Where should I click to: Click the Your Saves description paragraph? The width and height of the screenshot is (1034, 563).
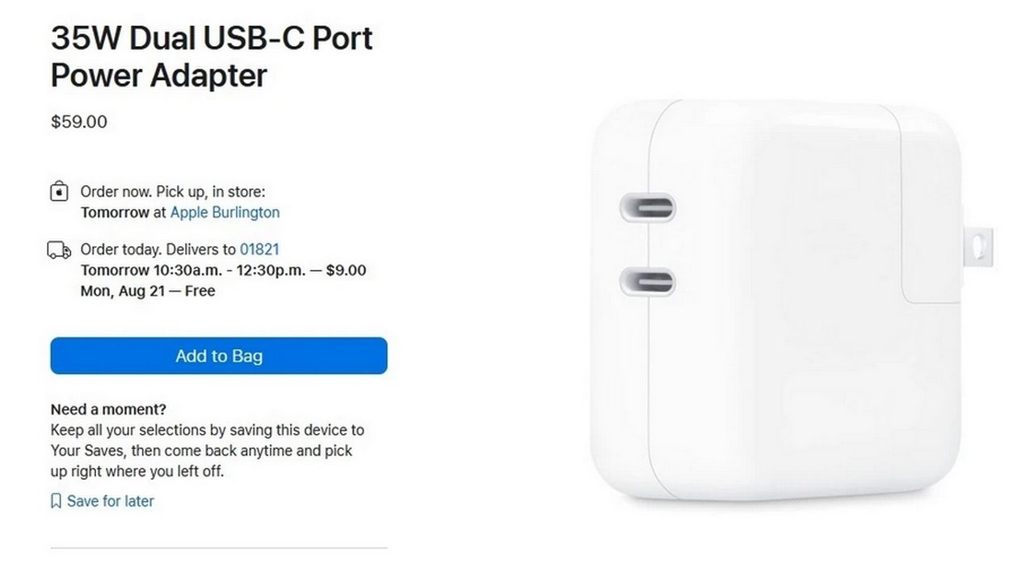point(207,450)
